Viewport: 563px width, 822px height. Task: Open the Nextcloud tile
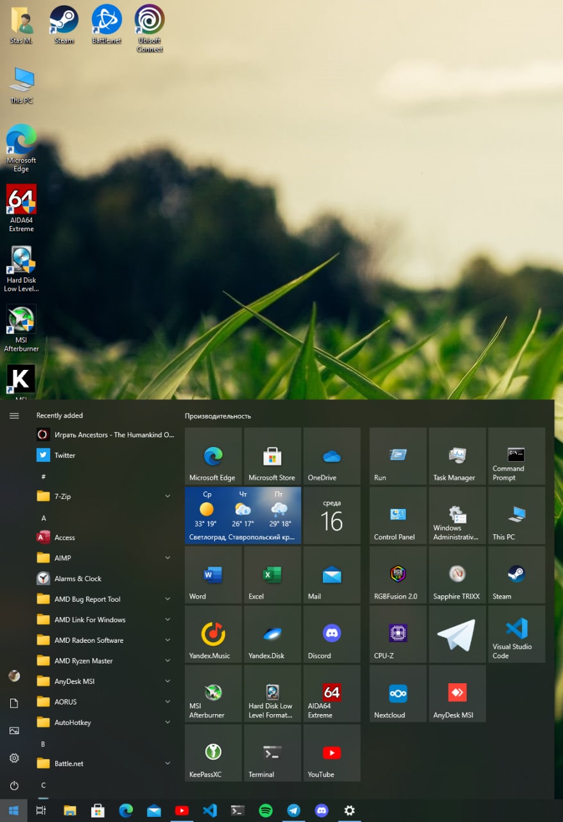coord(398,694)
